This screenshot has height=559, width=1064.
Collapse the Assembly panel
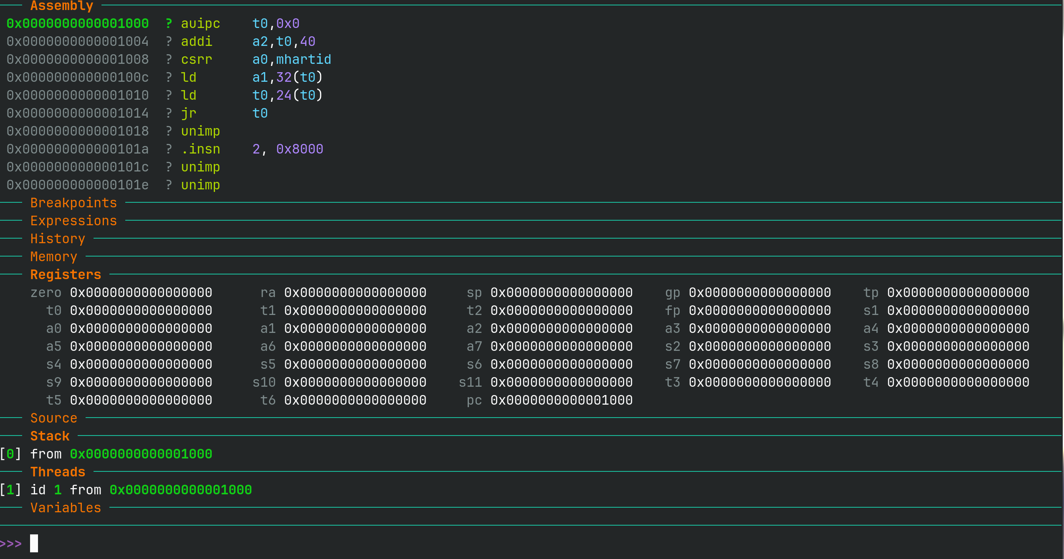(62, 6)
